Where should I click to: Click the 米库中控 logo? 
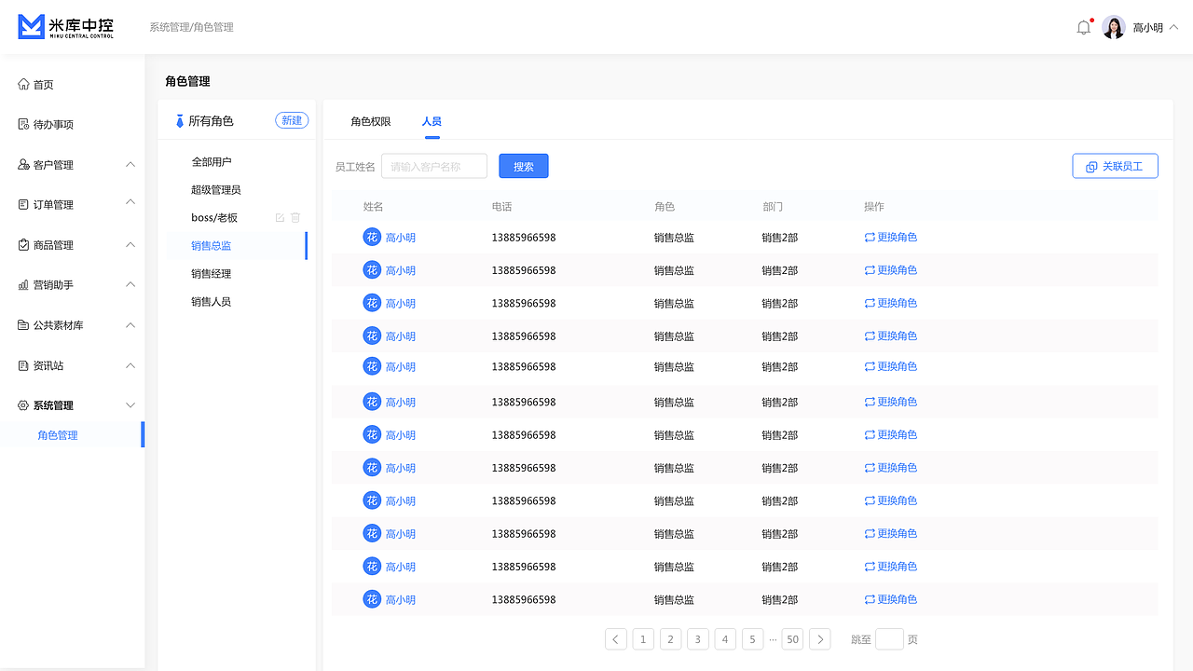(66, 27)
